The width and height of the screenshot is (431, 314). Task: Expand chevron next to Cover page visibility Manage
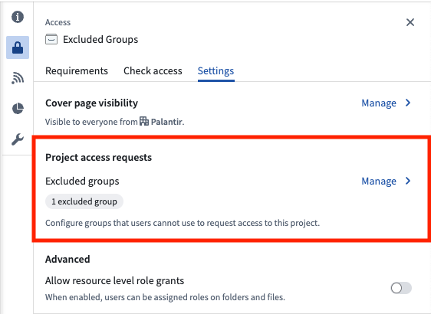pos(408,103)
